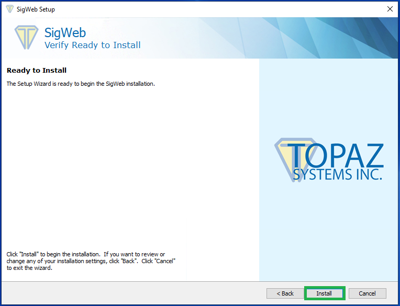This screenshot has width=400, height=306.
Task: Click the Topaz gem logo beside SigWeb heading
Action: click(x=26, y=37)
